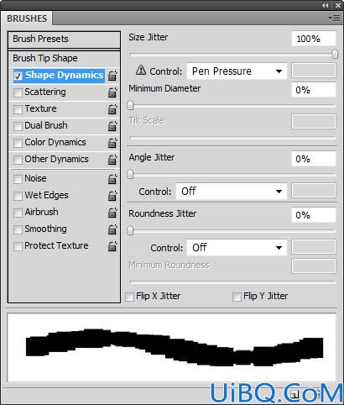Enable the Flip Y Jitter checkbox
The image size is (344, 405).
coord(237,297)
